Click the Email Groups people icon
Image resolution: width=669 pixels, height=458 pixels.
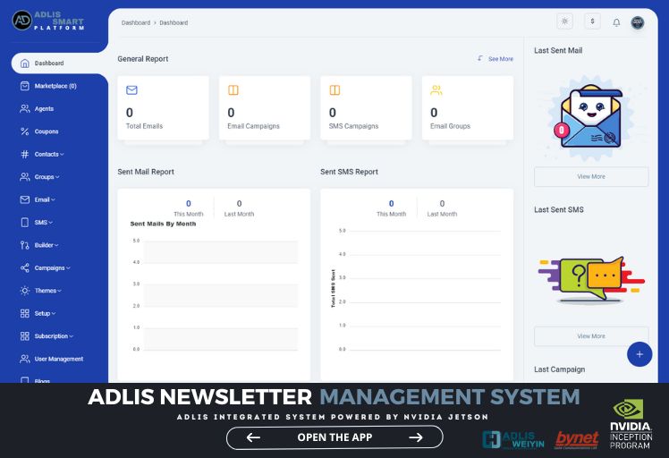click(436, 90)
